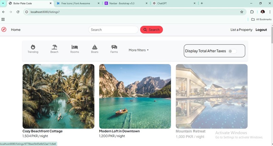Select the Rooms bed filter icon
273x146 pixels.
75,47
